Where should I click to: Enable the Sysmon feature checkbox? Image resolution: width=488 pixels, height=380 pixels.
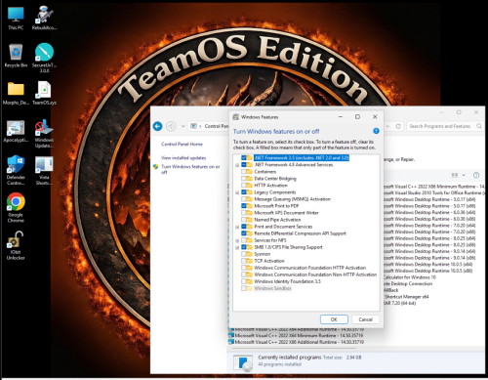click(x=244, y=254)
